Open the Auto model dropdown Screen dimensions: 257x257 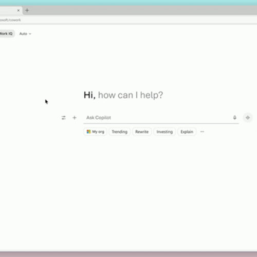(x=25, y=34)
